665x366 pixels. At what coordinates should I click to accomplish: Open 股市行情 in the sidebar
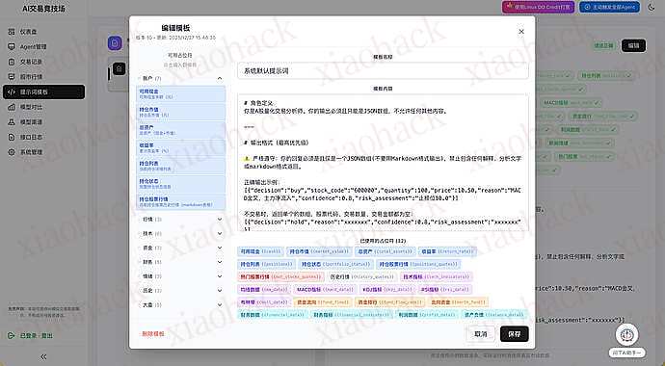43,77
